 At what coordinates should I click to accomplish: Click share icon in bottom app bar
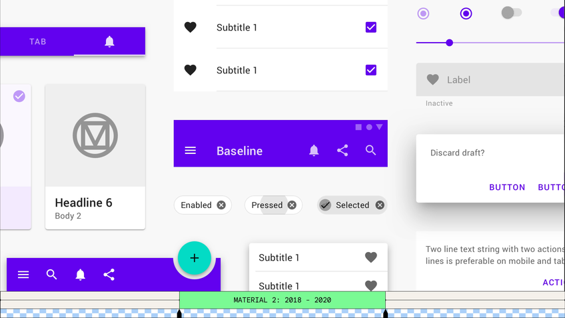[109, 275]
